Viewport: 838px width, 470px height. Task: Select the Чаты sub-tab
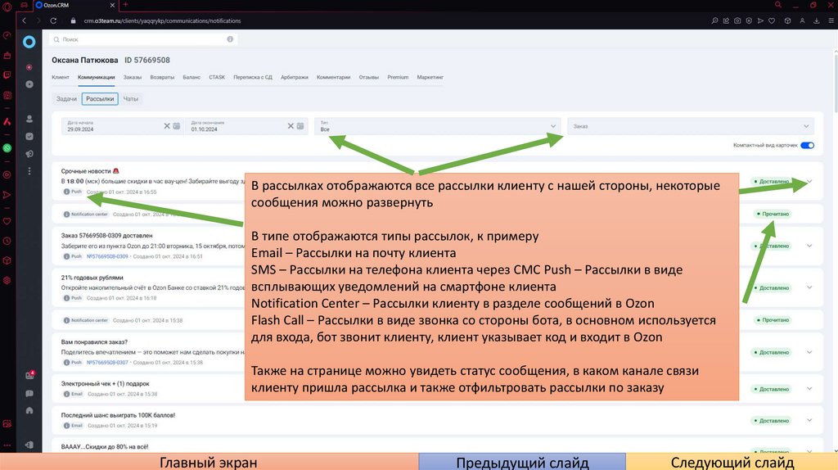[x=130, y=99]
